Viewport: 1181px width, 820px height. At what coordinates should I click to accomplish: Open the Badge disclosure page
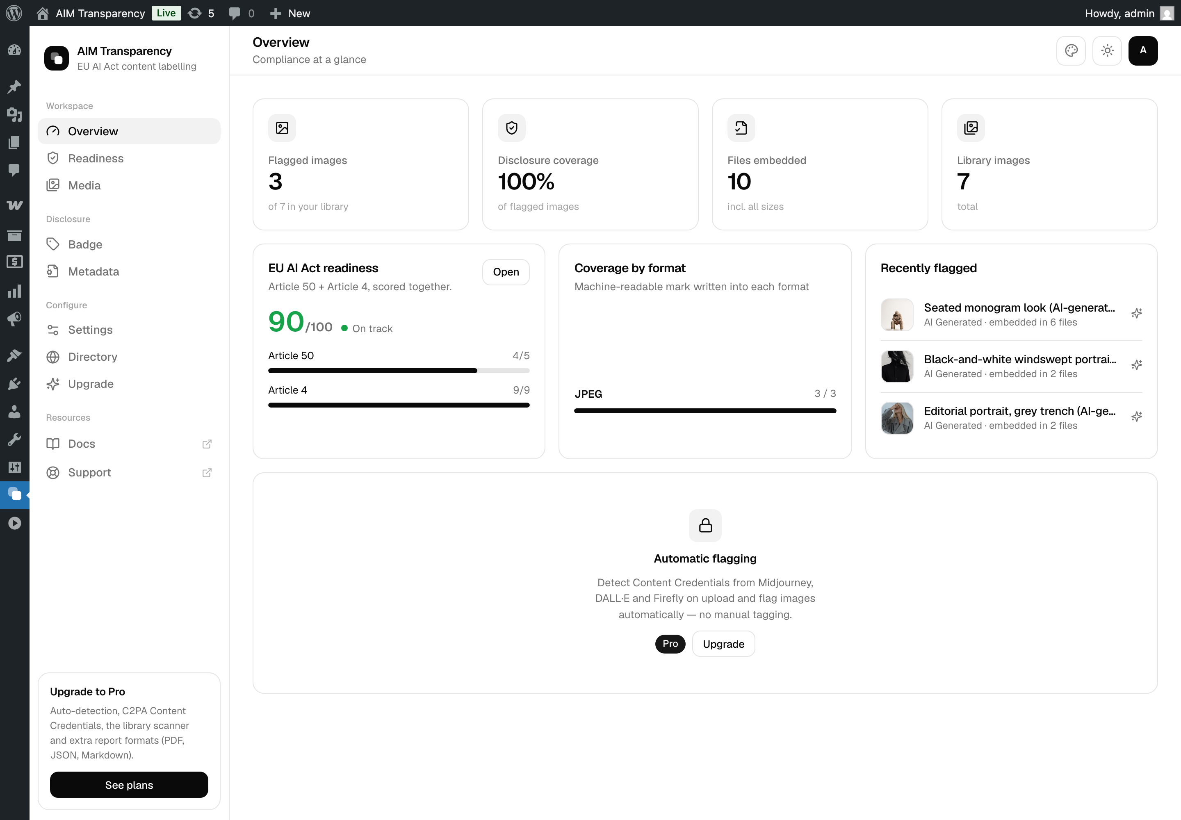click(x=129, y=244)
